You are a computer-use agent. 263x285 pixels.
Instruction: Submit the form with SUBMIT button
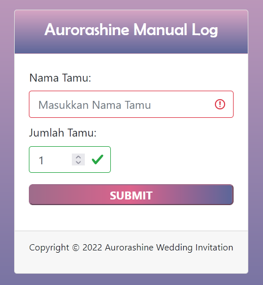[131, 195]
